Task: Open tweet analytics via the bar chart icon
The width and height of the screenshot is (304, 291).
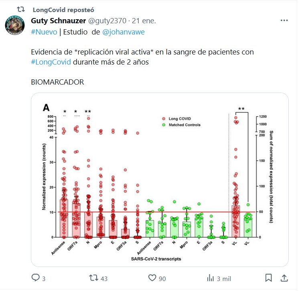Action: click(x=210, y=278)
